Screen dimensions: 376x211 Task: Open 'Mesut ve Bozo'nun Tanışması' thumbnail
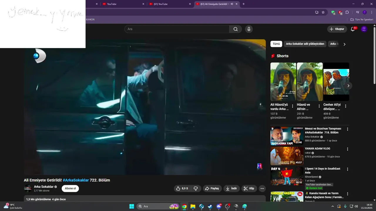287,136
